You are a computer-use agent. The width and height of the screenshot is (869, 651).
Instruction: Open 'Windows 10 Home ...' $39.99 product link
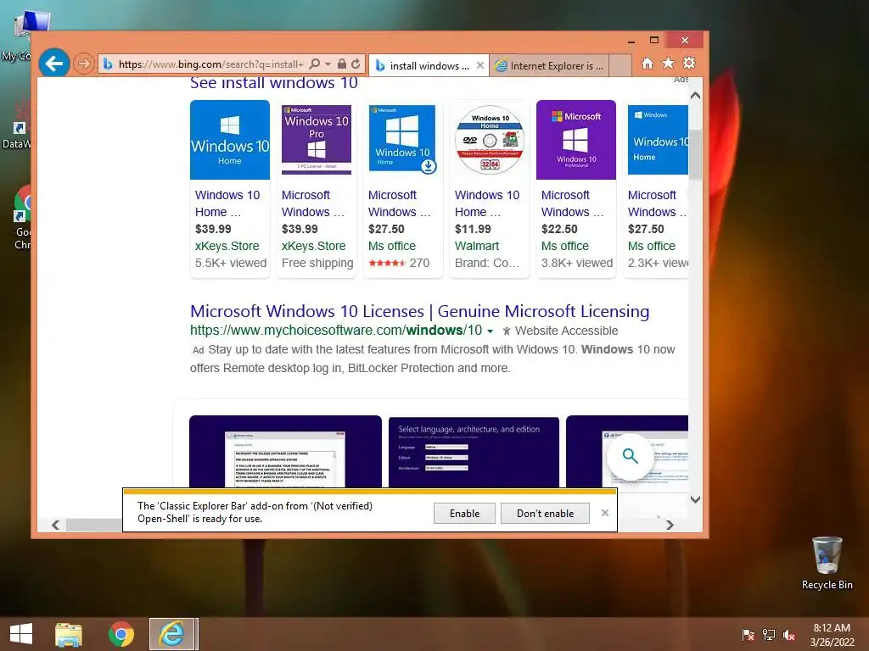(x=227, y=203)
